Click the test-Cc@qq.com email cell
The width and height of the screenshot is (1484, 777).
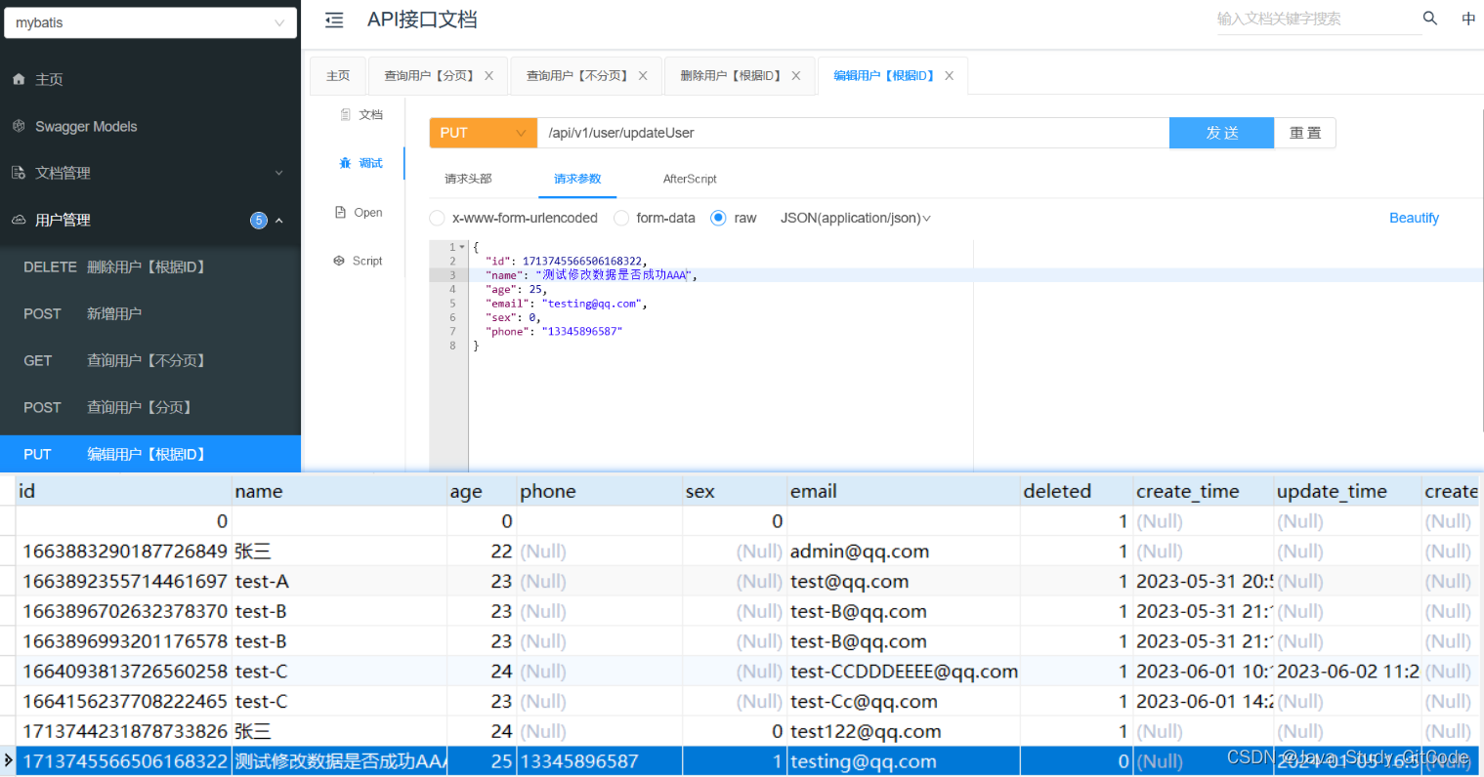(x=904, y=702)
